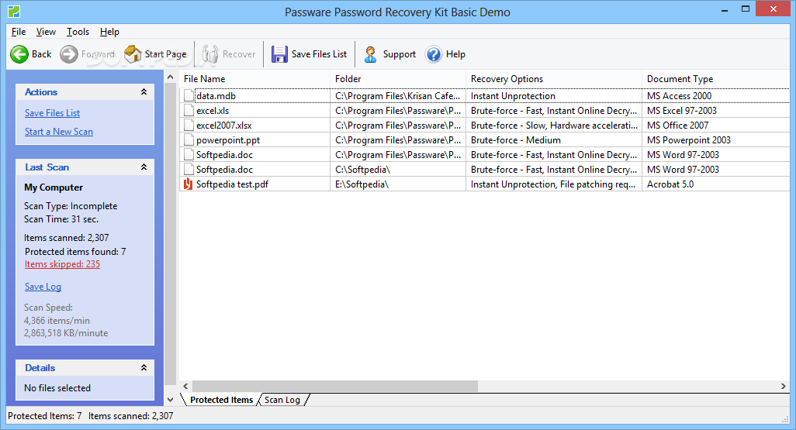Click the "Protected items found: 7" text
The width and height of the screenshot is (796, 430).
[75, 252]
